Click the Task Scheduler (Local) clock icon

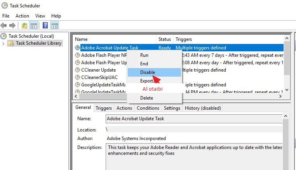click(x=3, y=36)
